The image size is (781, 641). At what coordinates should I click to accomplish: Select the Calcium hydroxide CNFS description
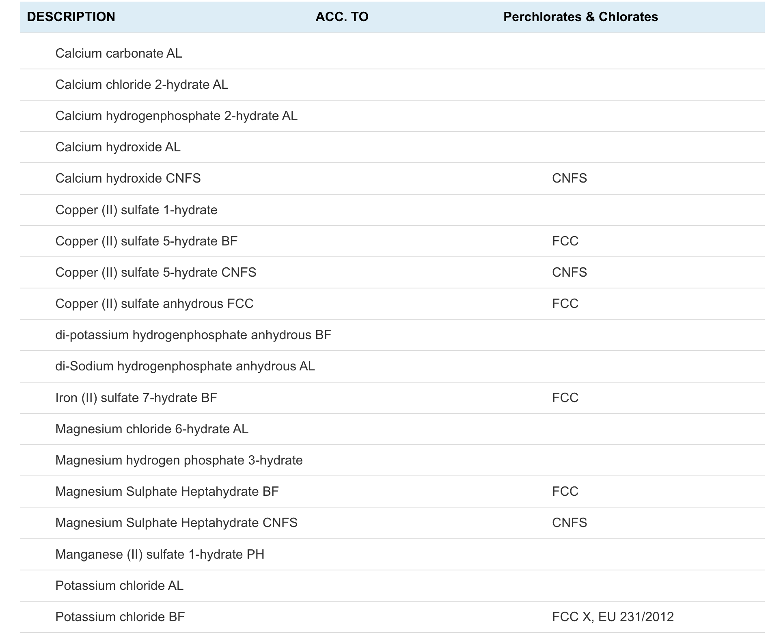click(128, 178)
